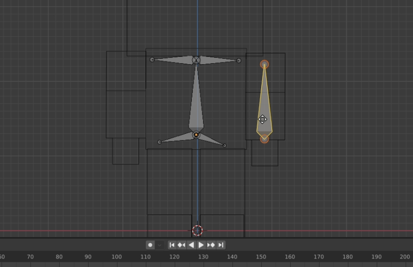The width and height of the screenshot is (413, 267).
Task: Open the auto keyframing options dropdown
Action: 160,245
